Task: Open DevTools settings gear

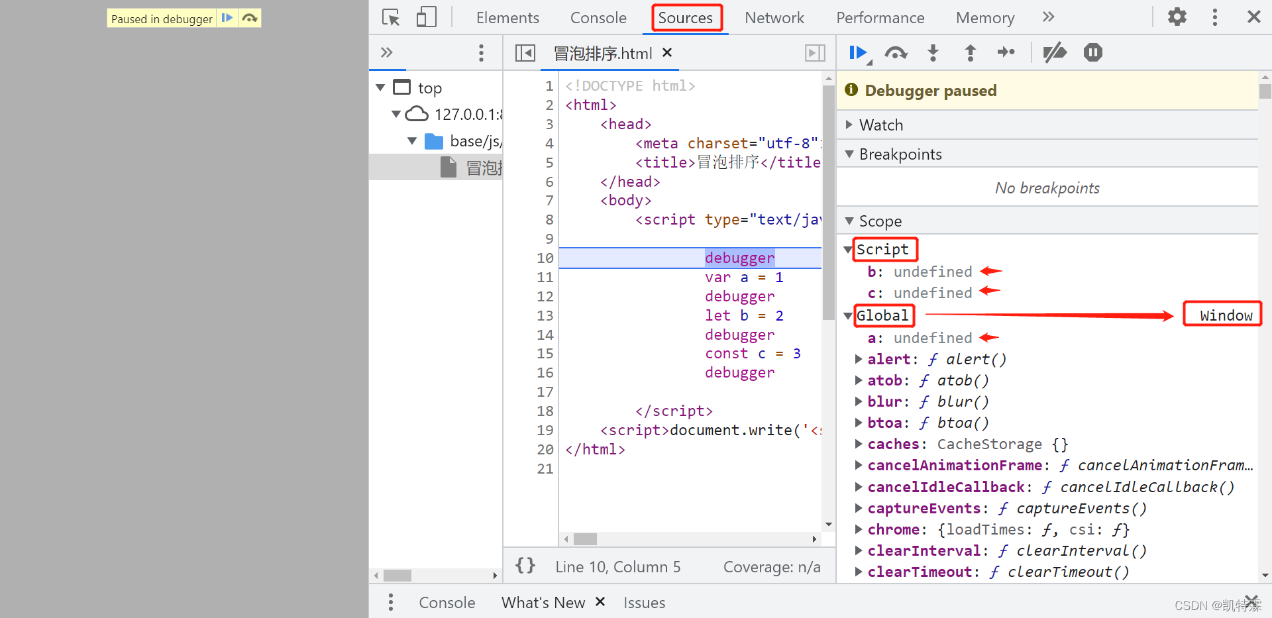Action: click(x=1177, y=17)
